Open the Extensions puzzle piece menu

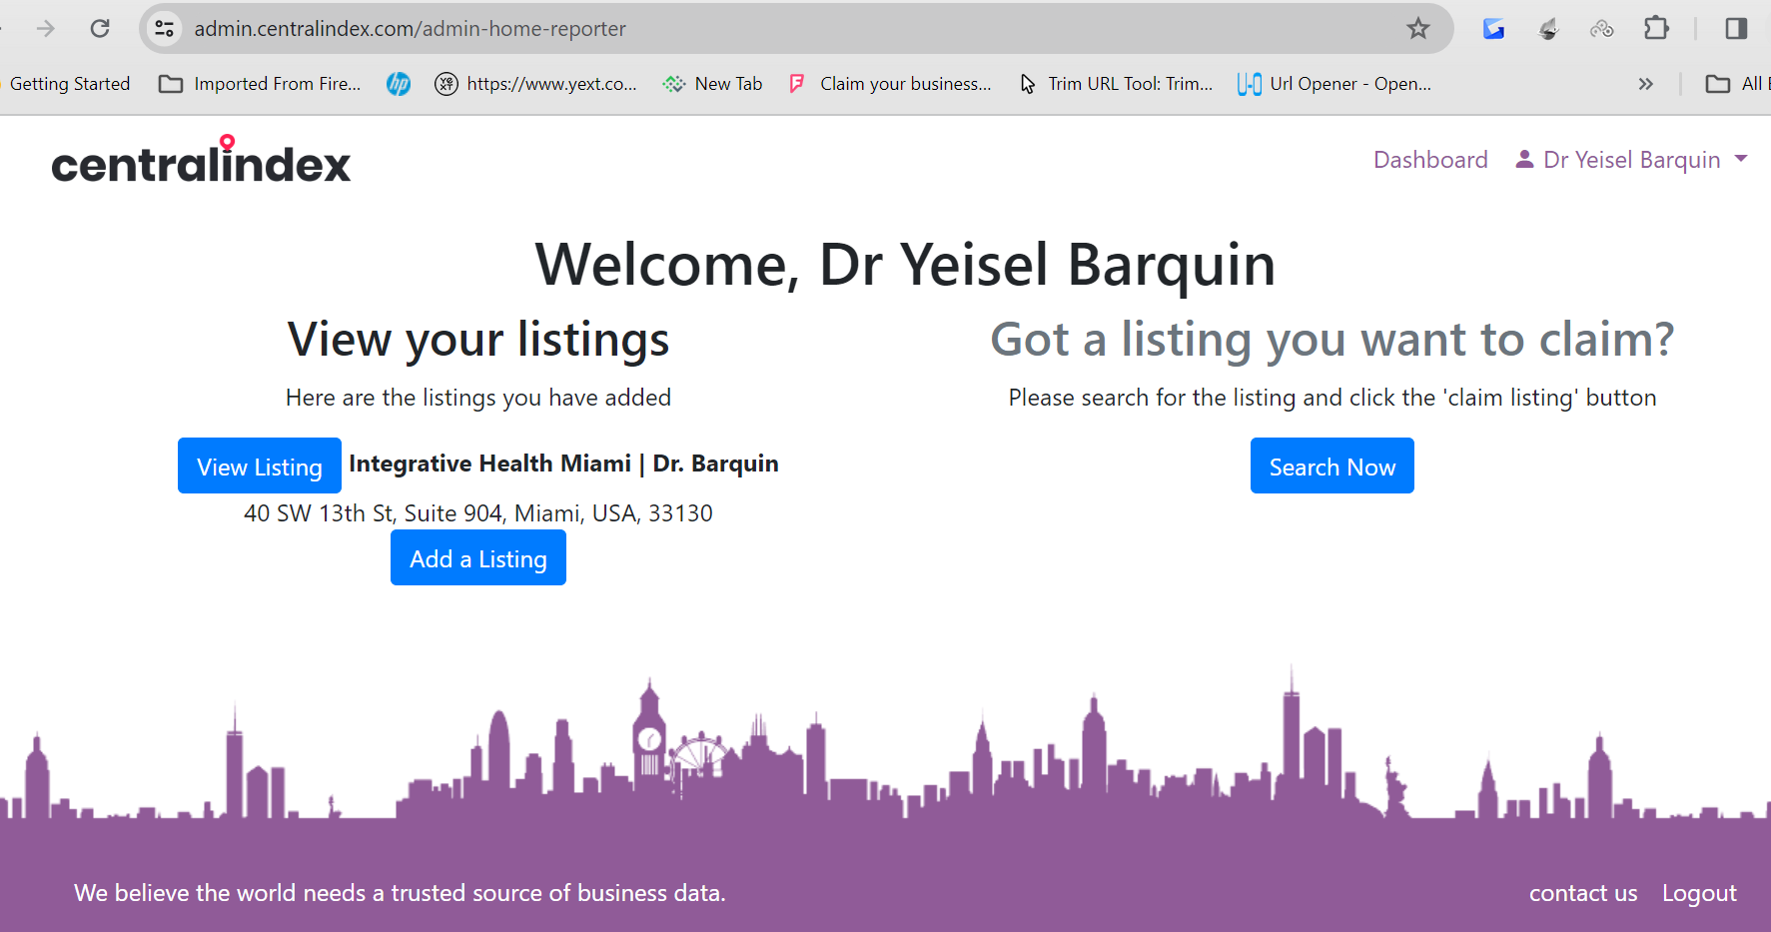click(x=1656, y=29)
